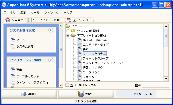Open the 通知: 0 notices button
173x105 pixels.
29,94
